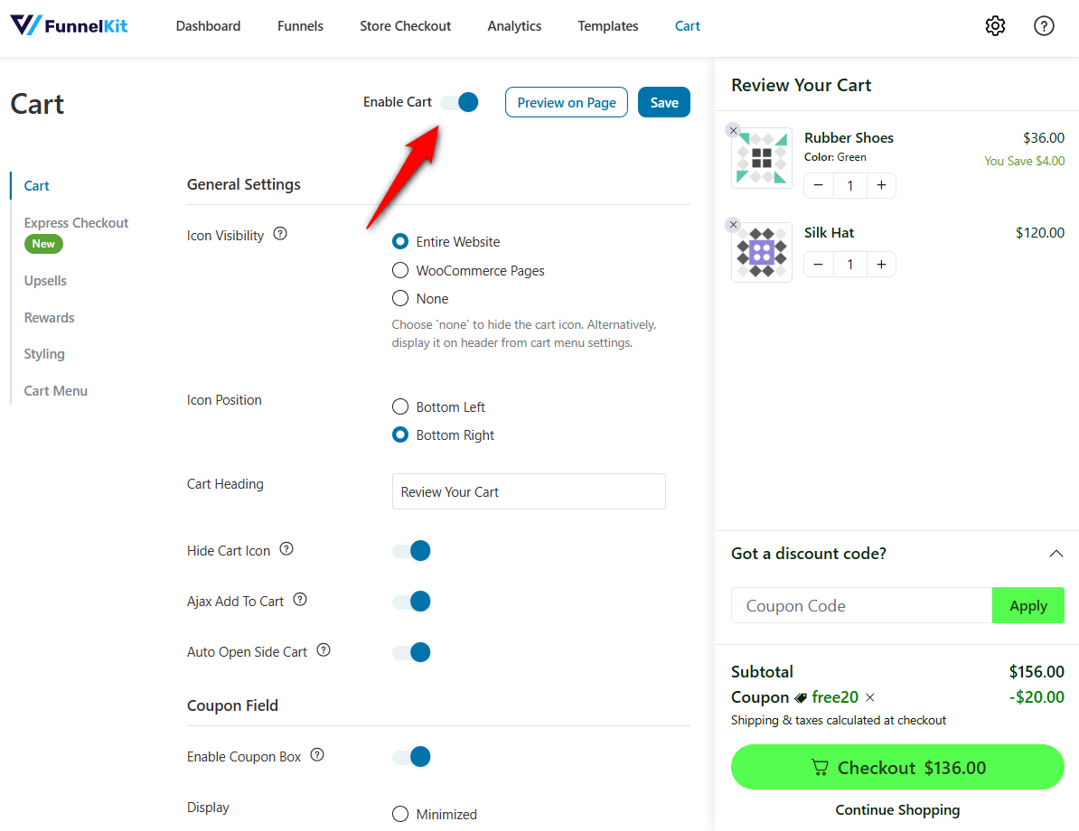Open the settings gear icon
The image size is (1079, 831).
point(995,26)
